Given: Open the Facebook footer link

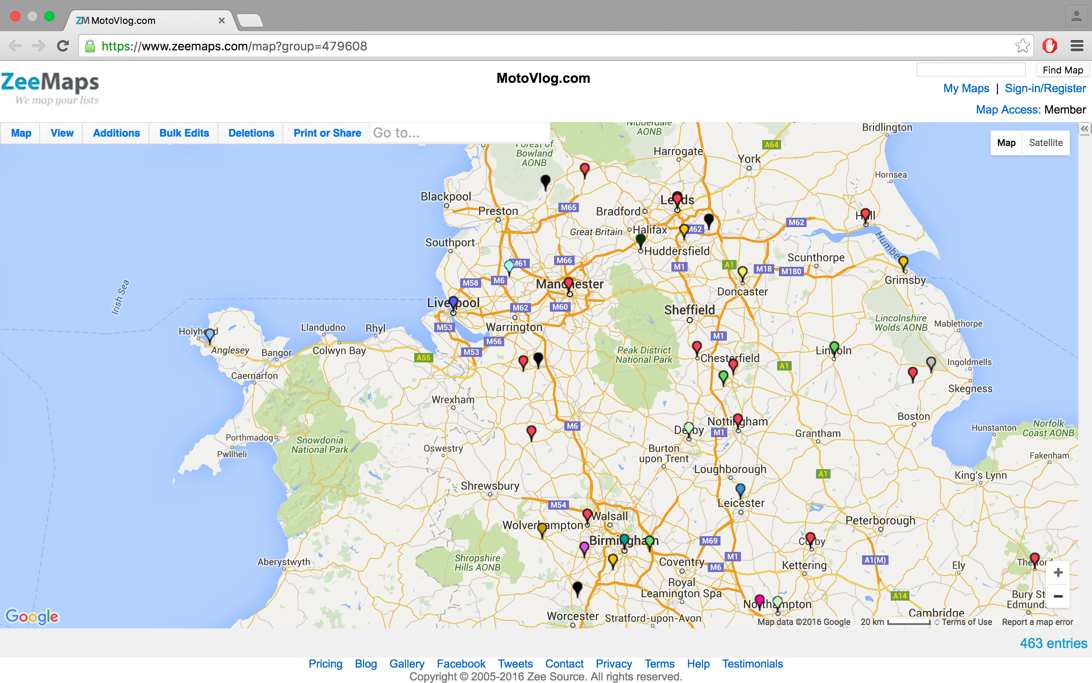Looking at the screenshot, I should [461, 663].
